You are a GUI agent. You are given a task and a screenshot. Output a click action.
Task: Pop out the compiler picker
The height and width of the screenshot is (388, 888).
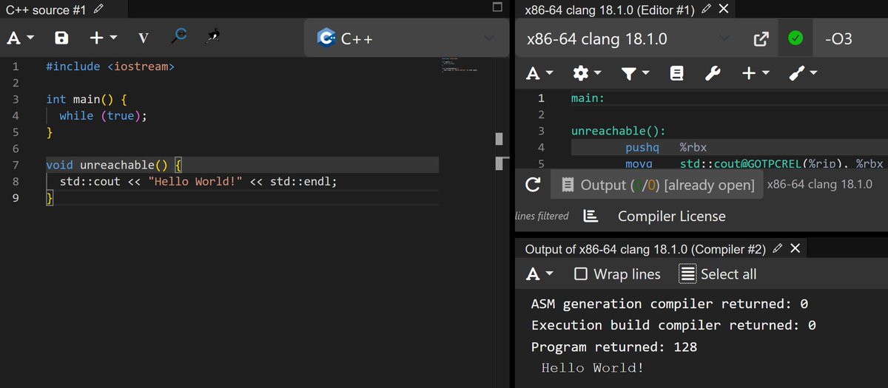760,38
